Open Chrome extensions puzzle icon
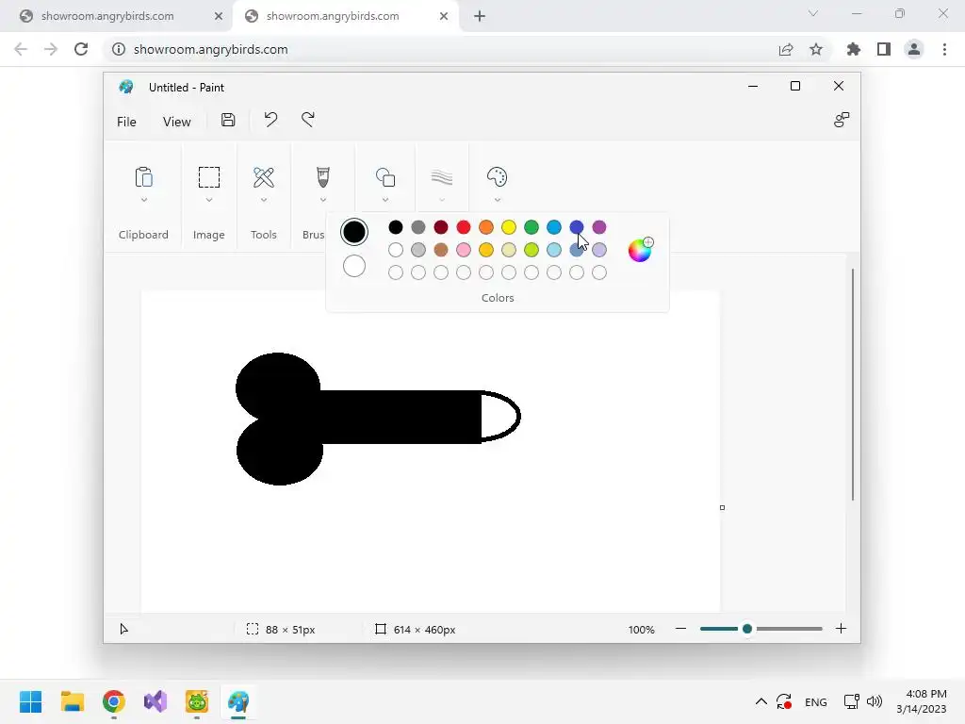Viewport: 965px width, 724px height. pyautogui.click(x=853, y=49)
